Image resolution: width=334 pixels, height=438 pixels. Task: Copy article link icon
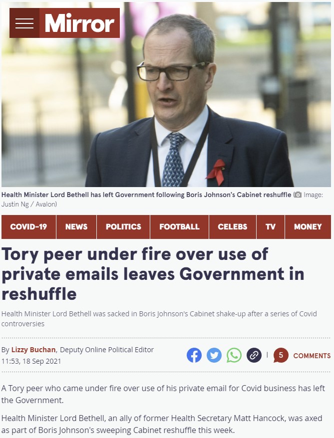tap(254, 355)
